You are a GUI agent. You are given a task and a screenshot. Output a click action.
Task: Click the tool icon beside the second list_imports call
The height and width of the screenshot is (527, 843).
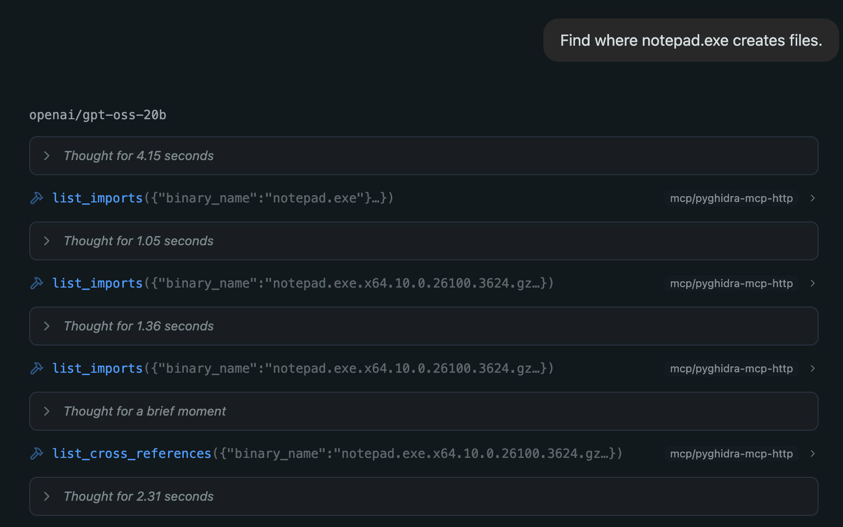[x=37, y=283]
